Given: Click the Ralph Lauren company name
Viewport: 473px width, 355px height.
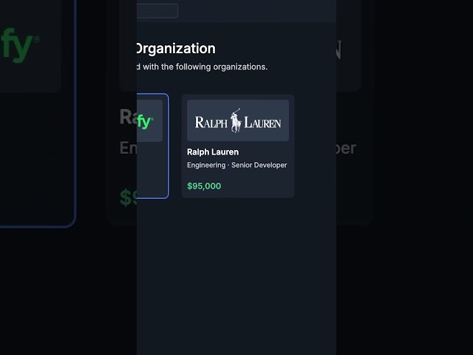Looking at the screenshot, I should click(213, 152).
